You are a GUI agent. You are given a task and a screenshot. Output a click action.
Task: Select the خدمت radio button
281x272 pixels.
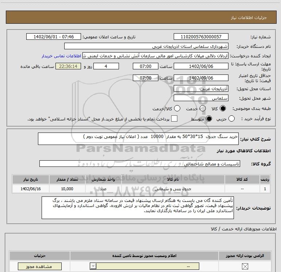coord(203,108)
